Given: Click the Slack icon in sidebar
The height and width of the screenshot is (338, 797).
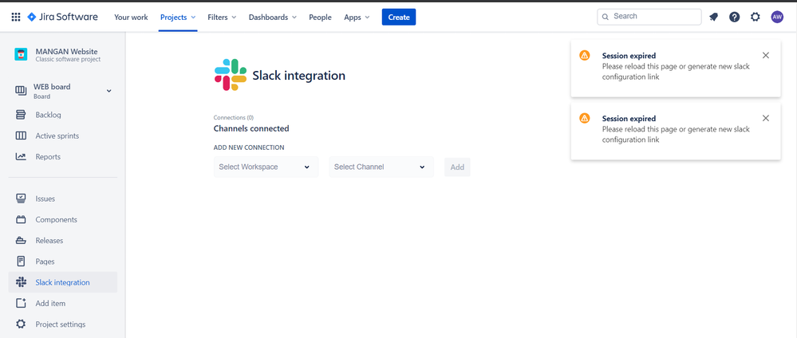Looking at the screenshot, I should point(21,282).
